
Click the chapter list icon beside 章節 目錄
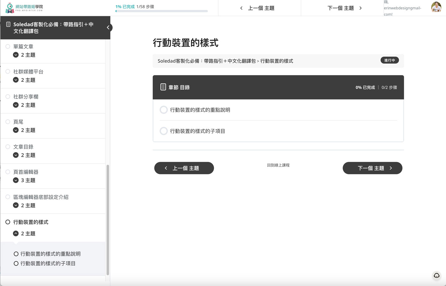coord(163,87)
